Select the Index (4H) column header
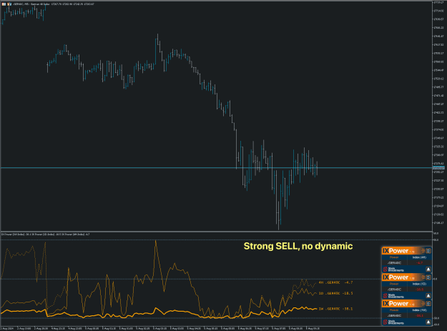This screenshot has height=331, width=447. pos(419,257)
